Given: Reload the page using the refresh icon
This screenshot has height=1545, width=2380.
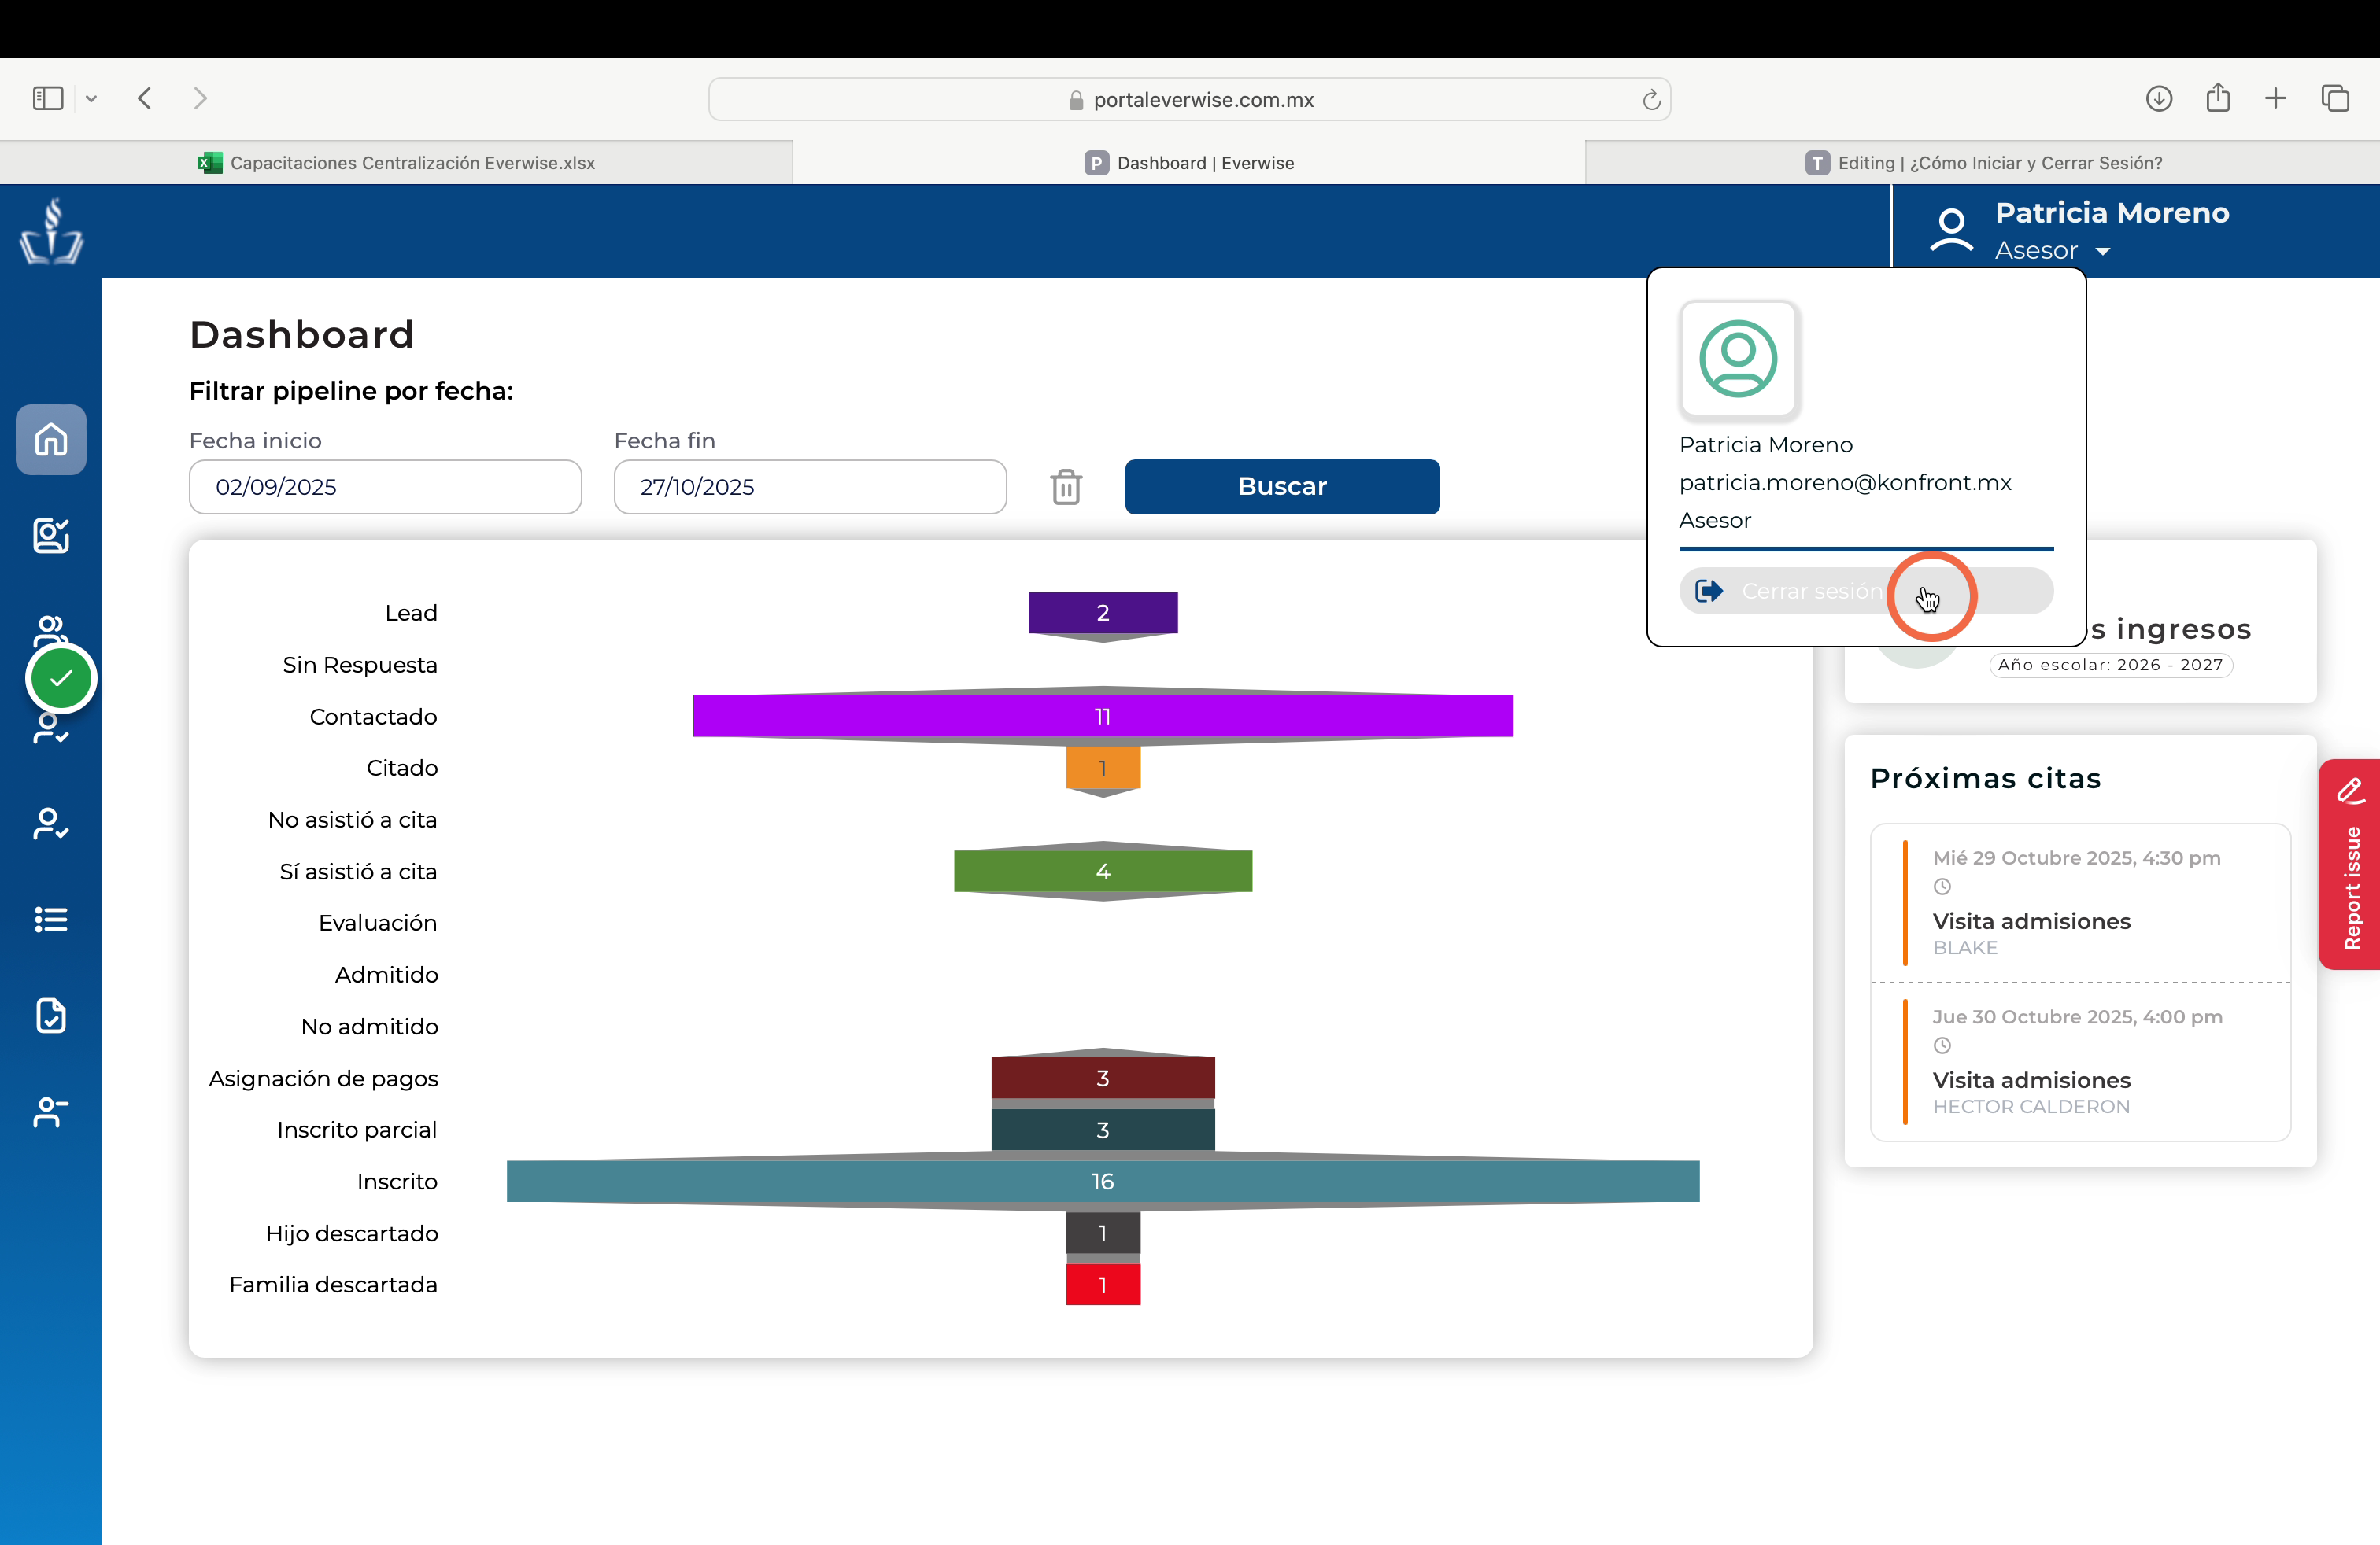Looking at the screenshot, I should click(x=1651, y=99).
